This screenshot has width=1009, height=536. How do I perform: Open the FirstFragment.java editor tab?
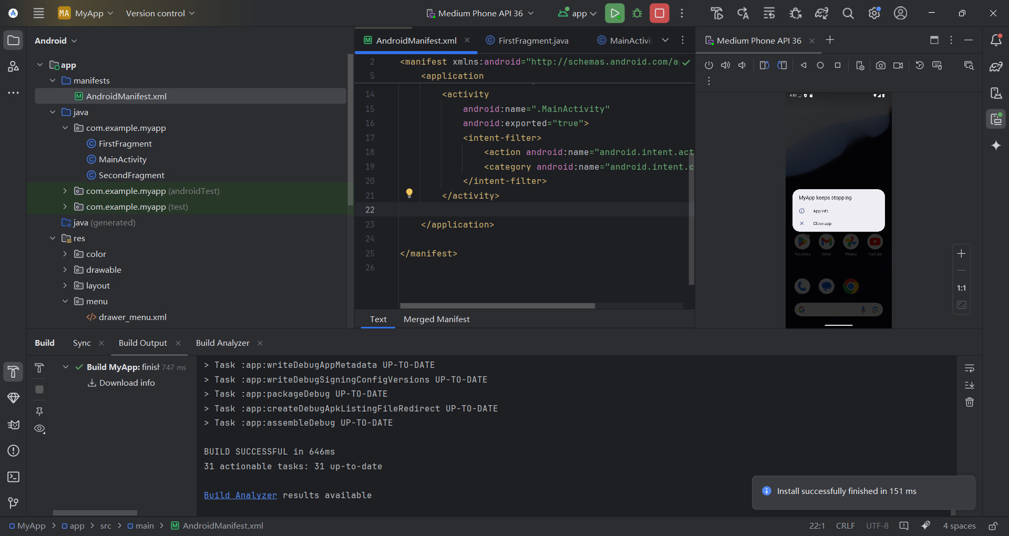click(x=532, y=40)
